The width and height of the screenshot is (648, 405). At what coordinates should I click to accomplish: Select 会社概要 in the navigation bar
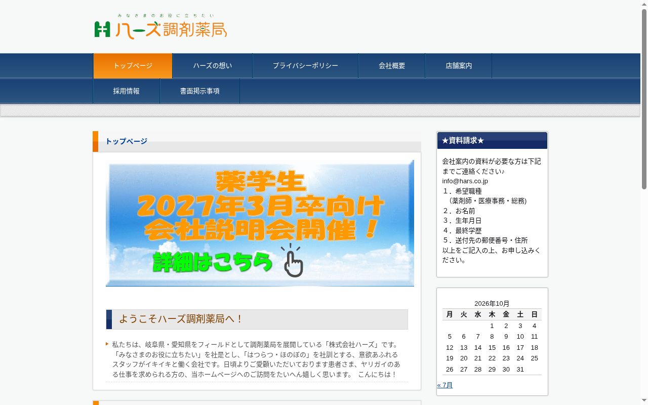click(x=392, y=66)
